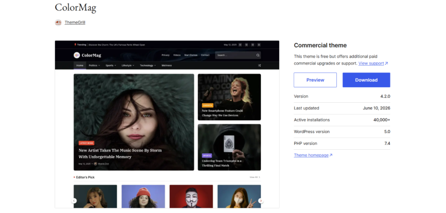
Task: Expand the Technology dropdown menu
Action: click(x=148, y=66)
